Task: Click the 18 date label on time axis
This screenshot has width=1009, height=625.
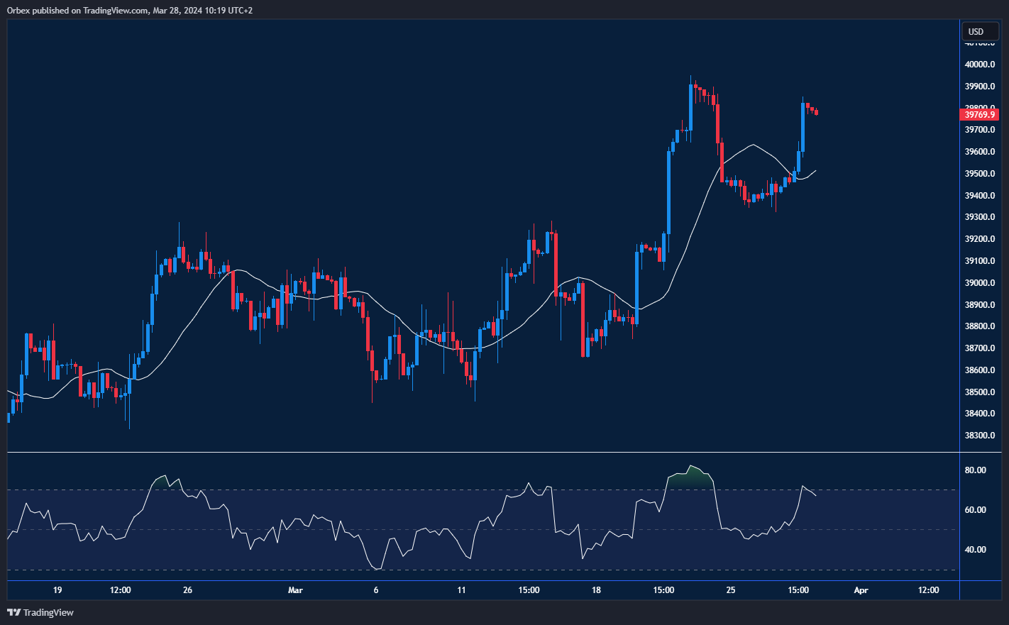Action: [596, 590]
